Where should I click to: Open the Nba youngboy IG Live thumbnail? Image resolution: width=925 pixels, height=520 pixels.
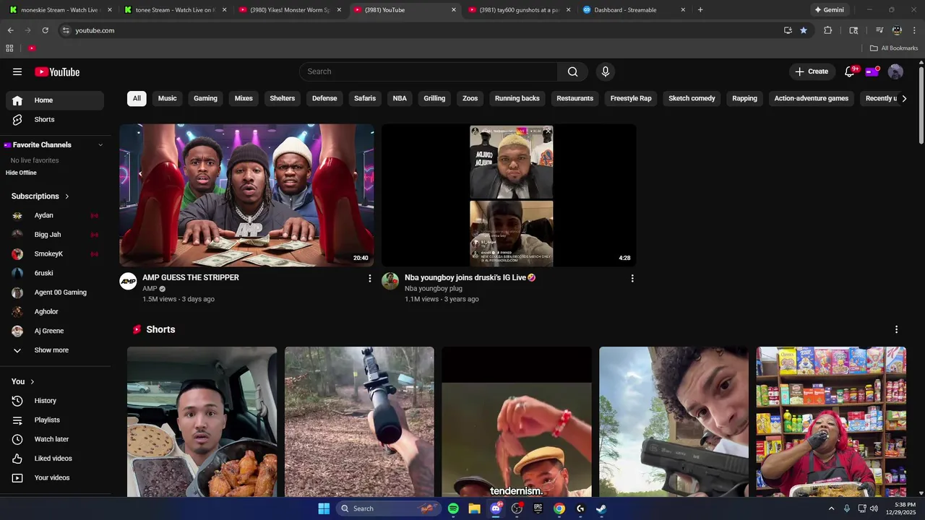pyautogui.click(x=509, y=195)
